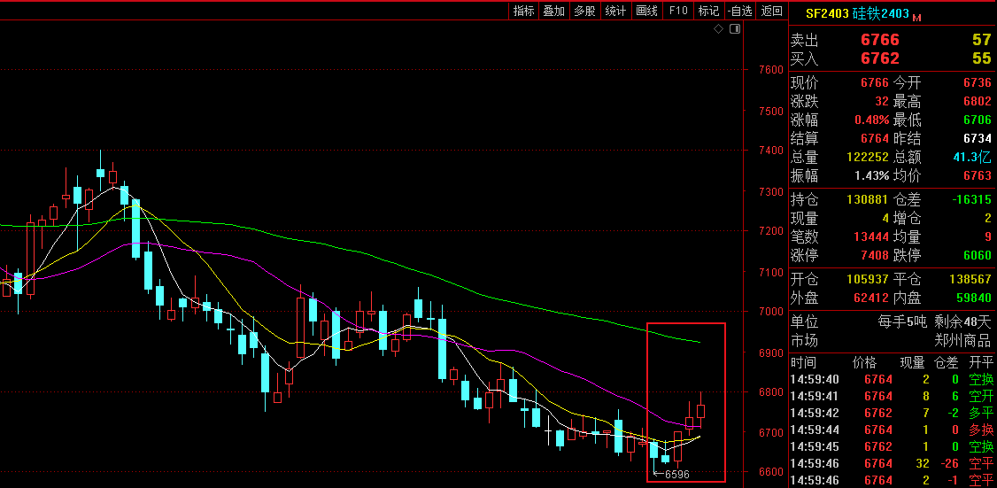
Task: Toggle the side panel layout icon
Action: pyautogui.click(x=734, y=30)
